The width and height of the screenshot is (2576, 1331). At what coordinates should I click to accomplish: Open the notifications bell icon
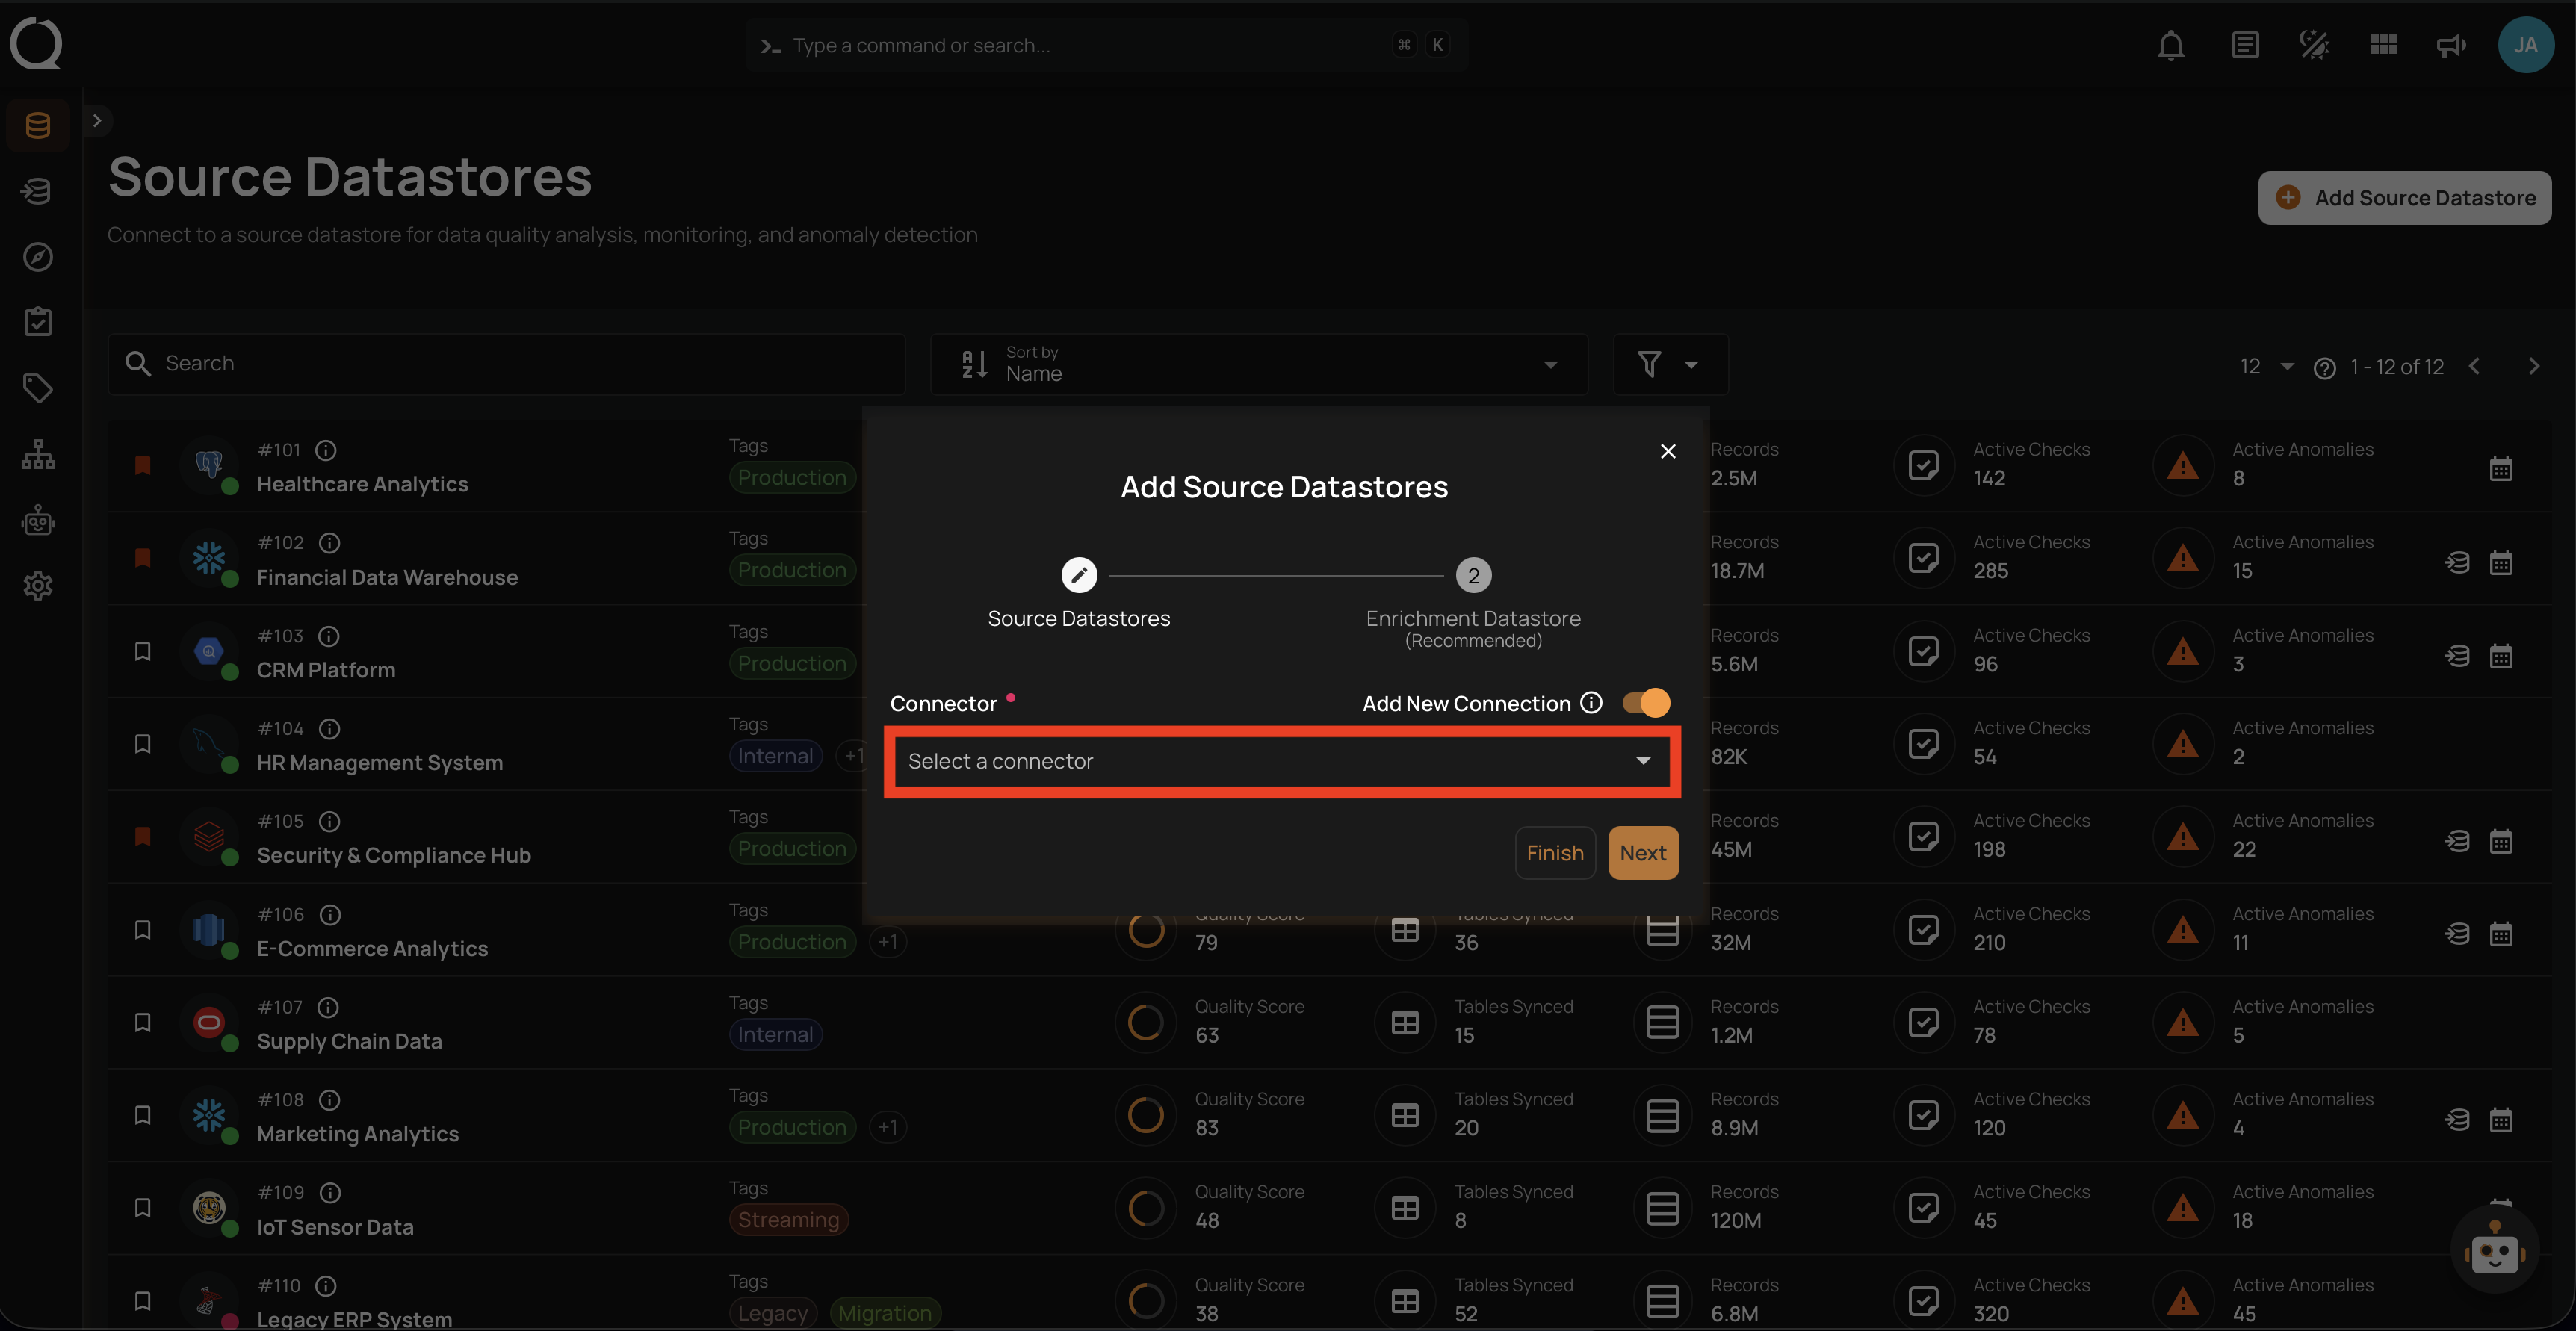(2170, 46)
